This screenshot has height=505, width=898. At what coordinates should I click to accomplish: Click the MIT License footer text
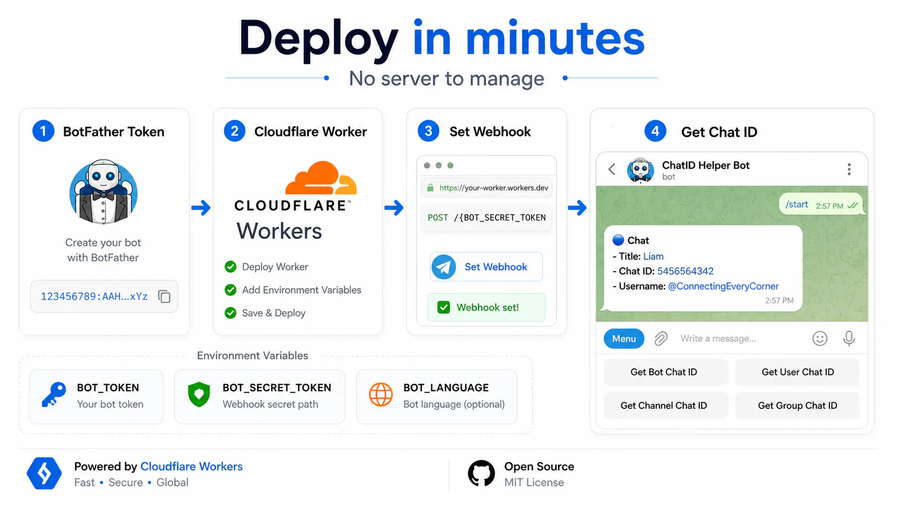click(x=534, y=482)
